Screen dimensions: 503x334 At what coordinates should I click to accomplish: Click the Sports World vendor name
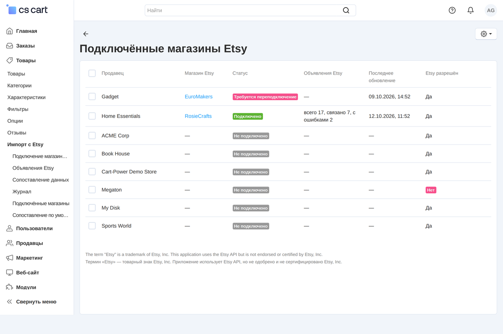tap(117, 226)
